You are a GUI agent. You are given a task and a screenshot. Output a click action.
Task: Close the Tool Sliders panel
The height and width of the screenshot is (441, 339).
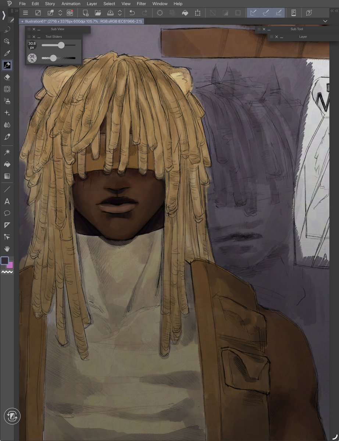point(34,37)
